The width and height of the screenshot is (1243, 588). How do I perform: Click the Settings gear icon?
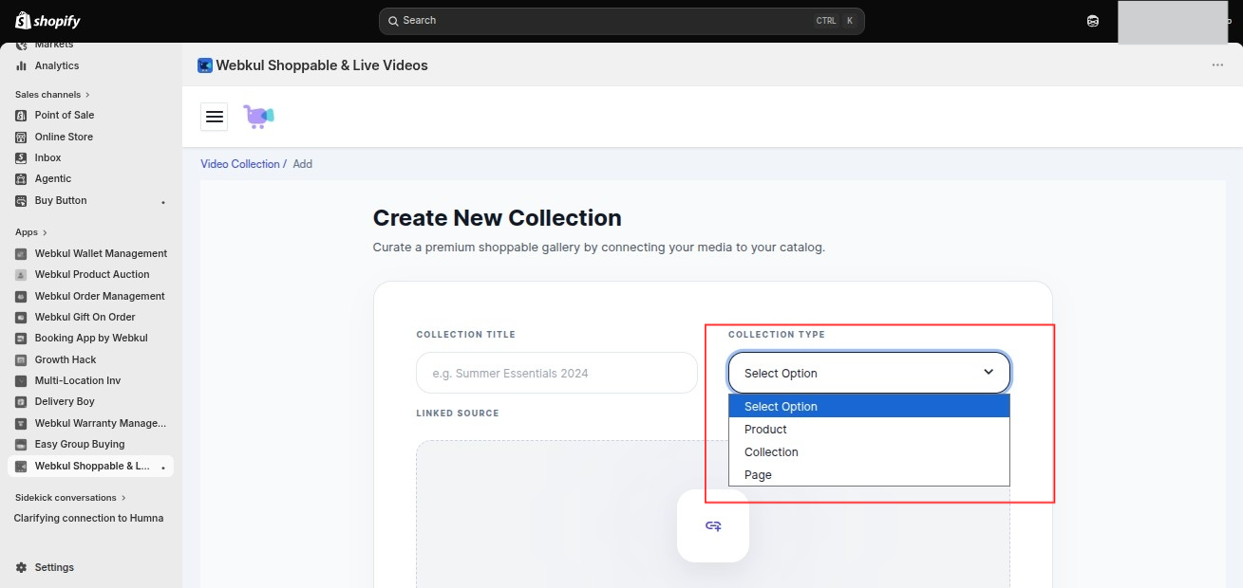pos(21,567)
